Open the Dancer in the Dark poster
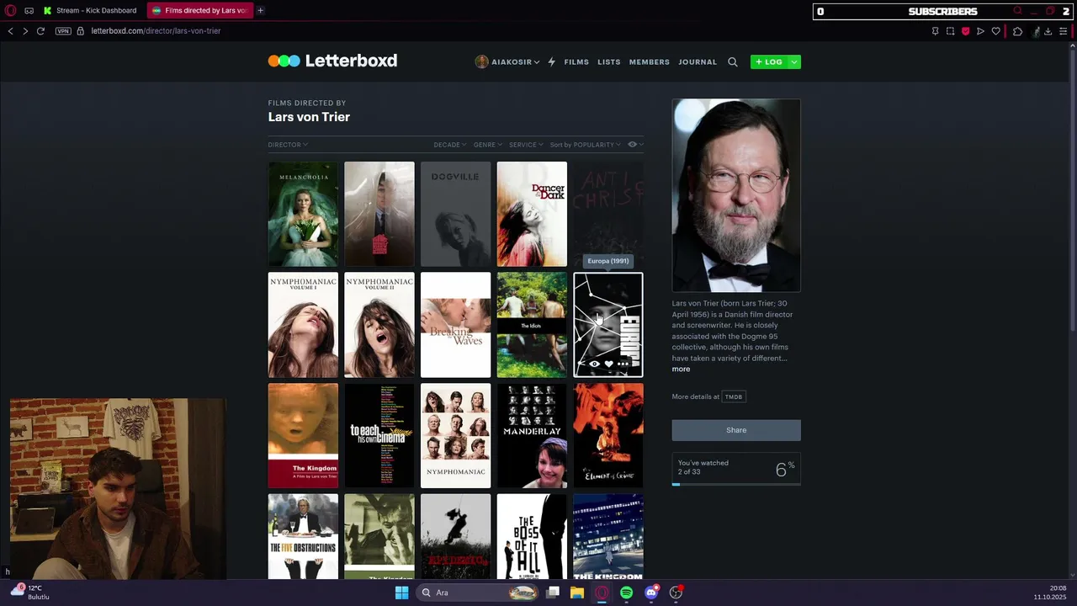Viewport: 1077px width, 606px height. click(532, 214)
